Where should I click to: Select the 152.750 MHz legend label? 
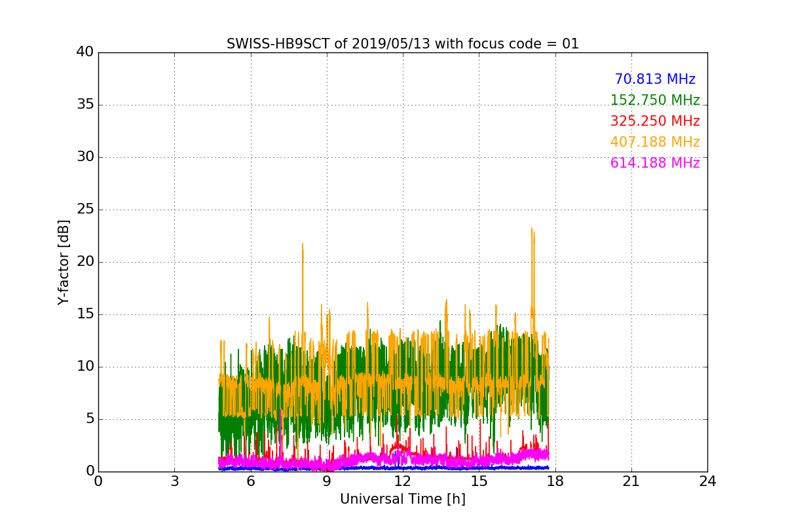pos(655,100)
